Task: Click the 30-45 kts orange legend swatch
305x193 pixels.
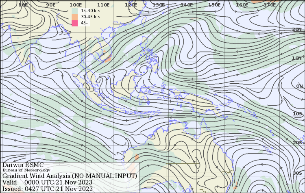Action: point(74,17)
